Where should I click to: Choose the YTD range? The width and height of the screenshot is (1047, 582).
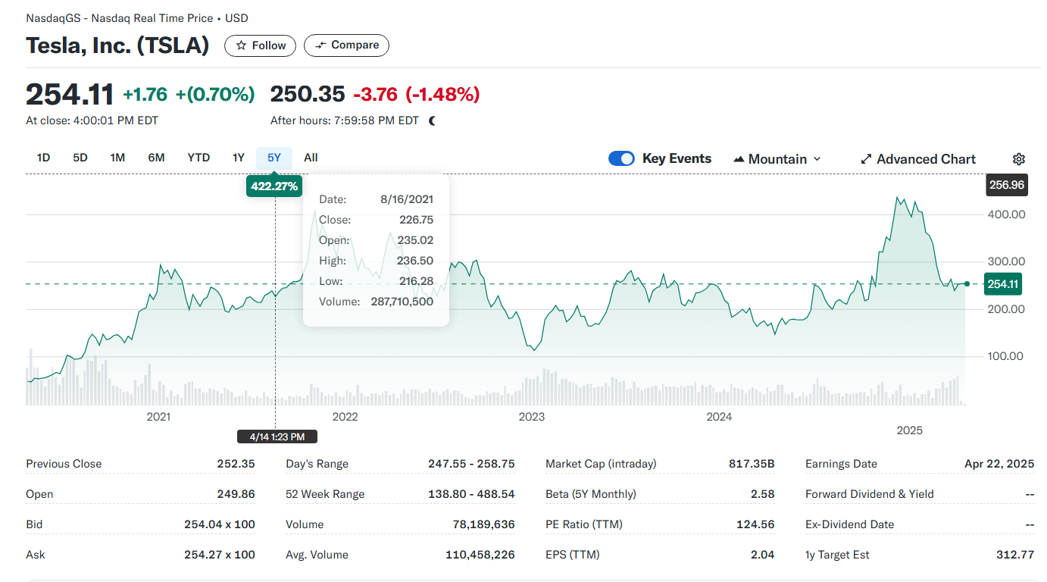click(198, 158)
